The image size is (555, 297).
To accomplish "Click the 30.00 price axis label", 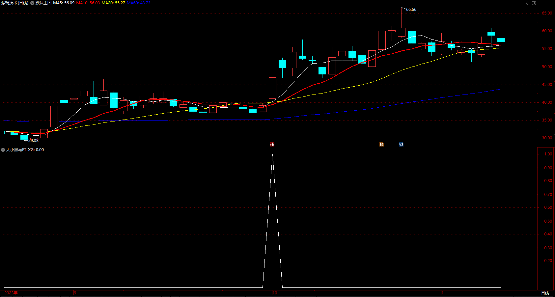I will pyautogui.click(x=547, y=138).
